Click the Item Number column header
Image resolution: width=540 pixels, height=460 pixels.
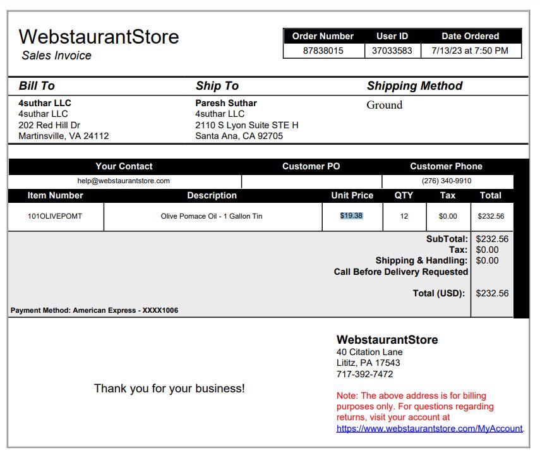56,195
